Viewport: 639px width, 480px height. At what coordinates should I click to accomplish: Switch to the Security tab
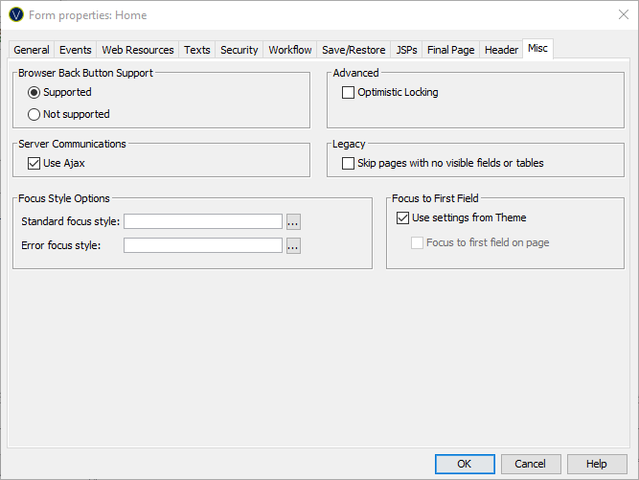239,50
